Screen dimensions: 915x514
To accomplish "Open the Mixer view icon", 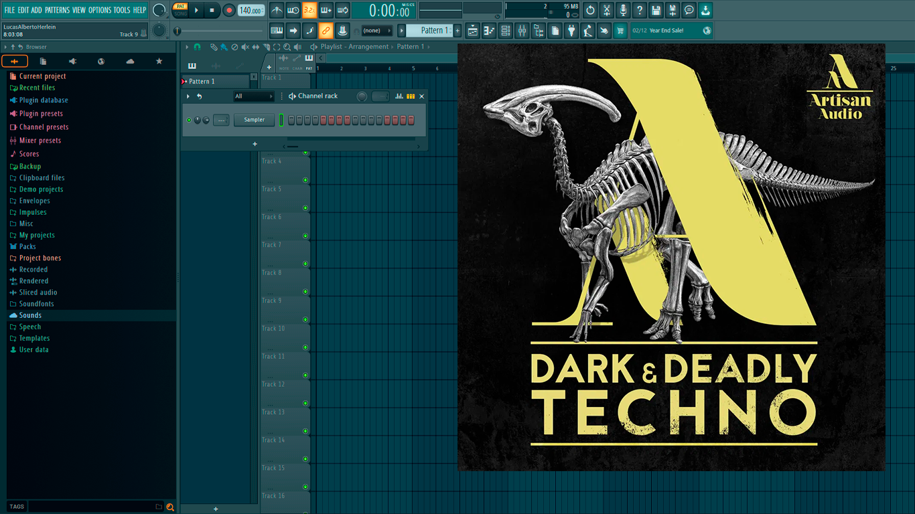I will point(522,31).
